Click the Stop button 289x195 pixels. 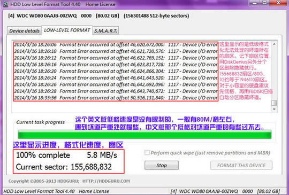tap(162, 166)
